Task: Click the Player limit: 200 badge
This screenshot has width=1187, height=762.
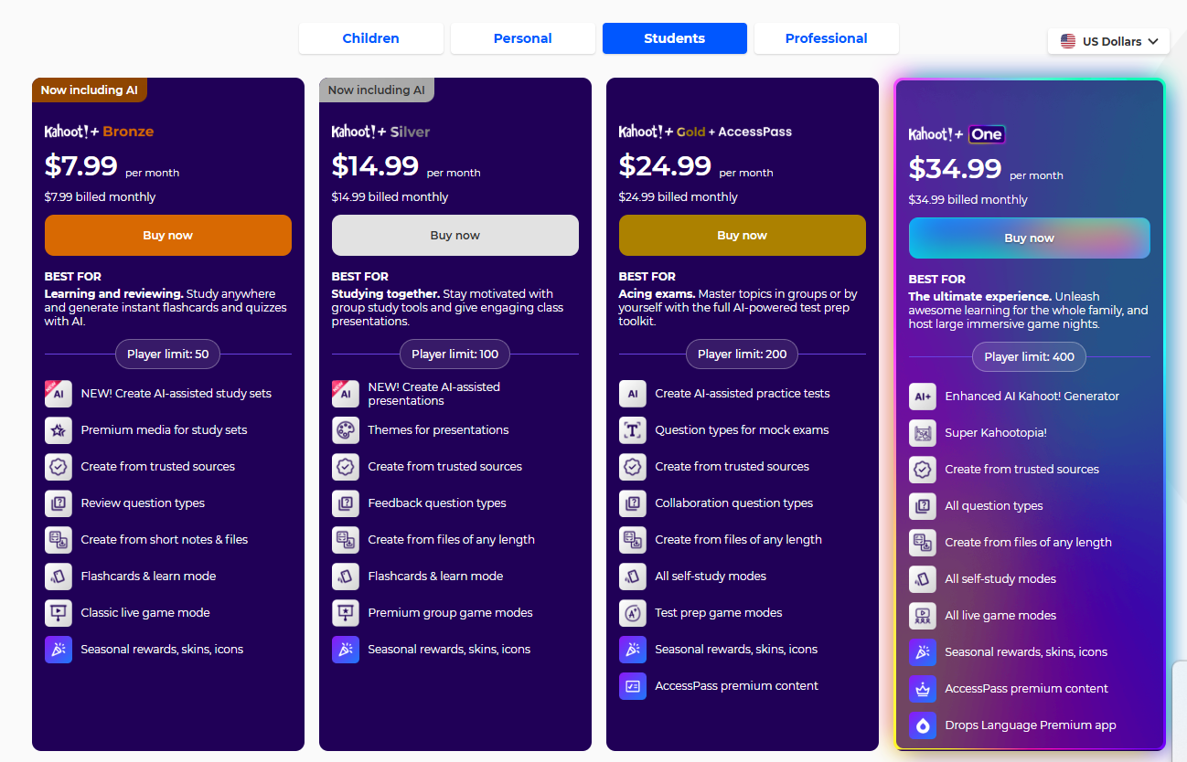Action: click(x=743, y=355)
